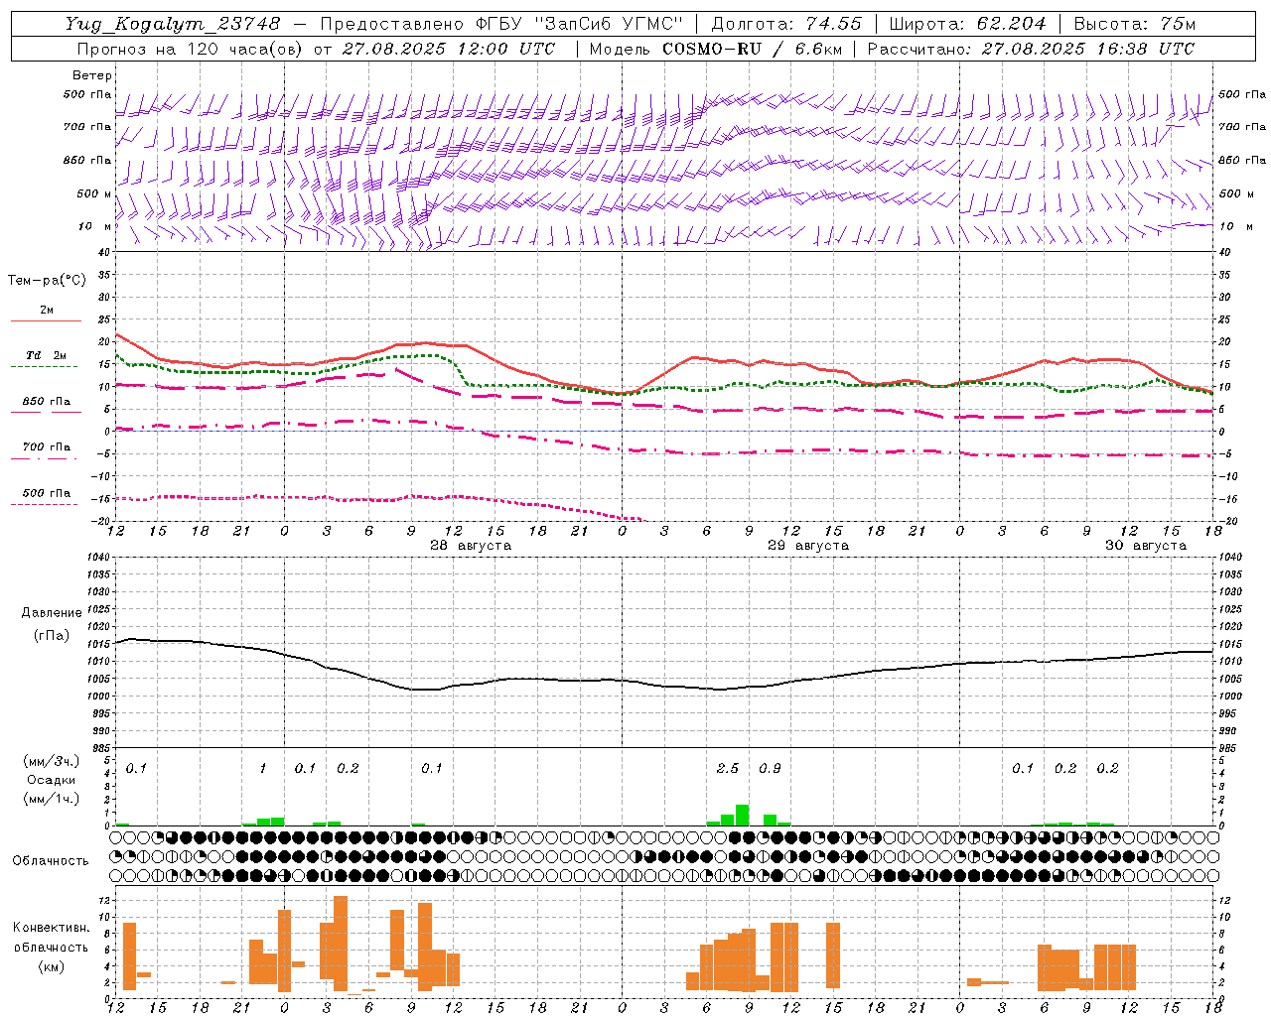The width and height of the screenshot is (1271, 1016).
Task: Click the Широта: 62.204 header field
Action: pyautogui.click(x=967, y=24)
